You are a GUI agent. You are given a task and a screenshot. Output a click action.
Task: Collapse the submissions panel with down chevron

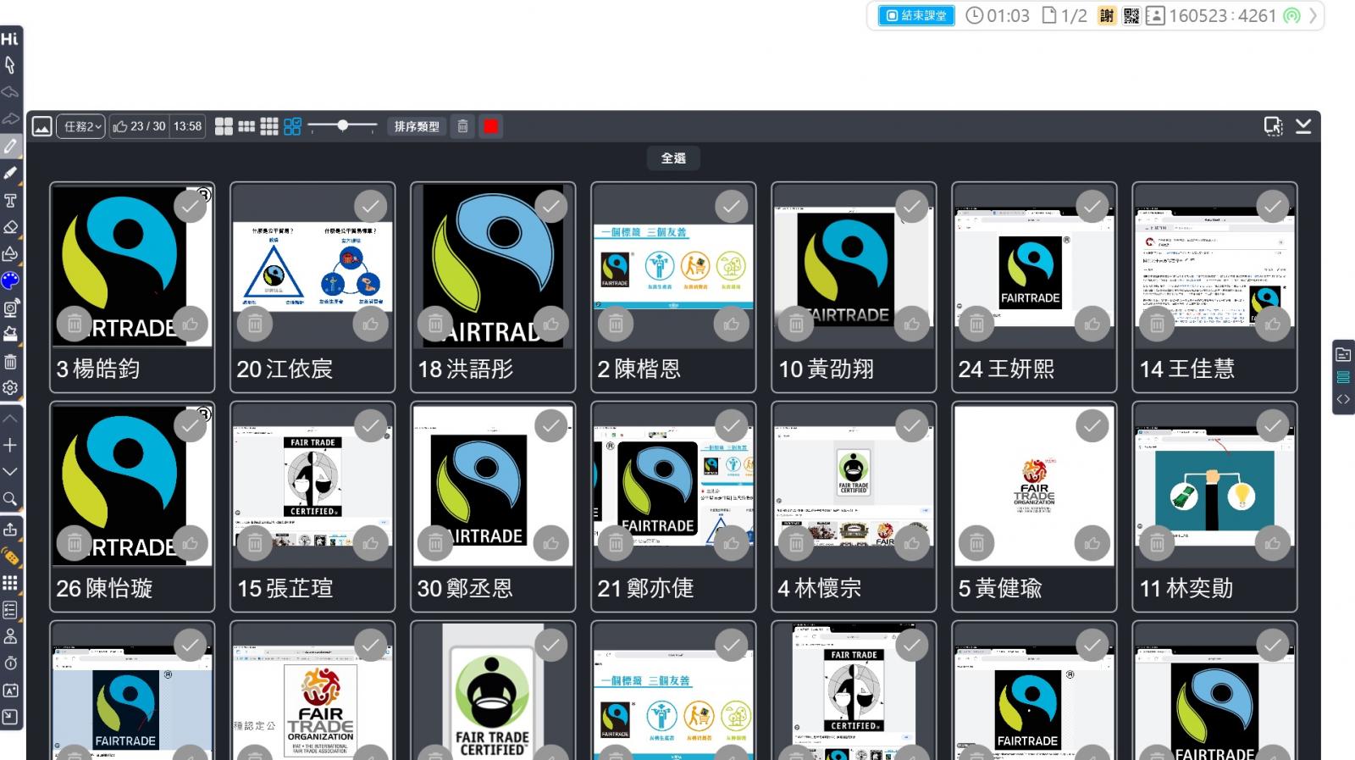click(x=1303, y=126)
